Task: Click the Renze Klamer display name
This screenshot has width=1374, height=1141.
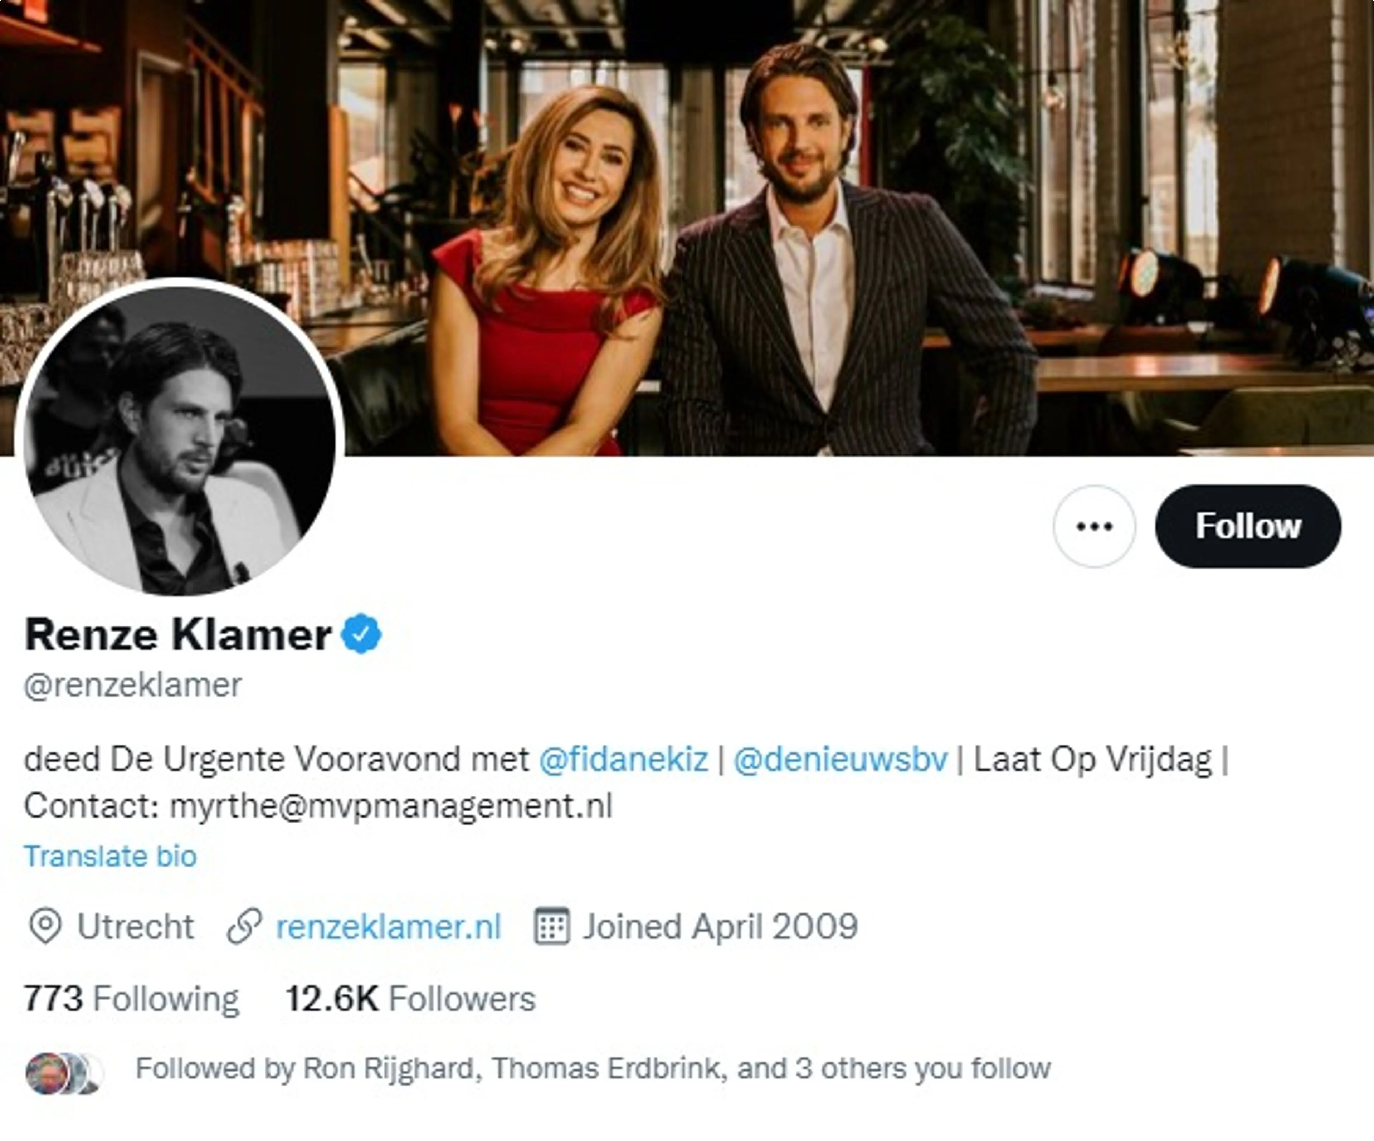Action: pyautogui.click(x=178, y=634)
